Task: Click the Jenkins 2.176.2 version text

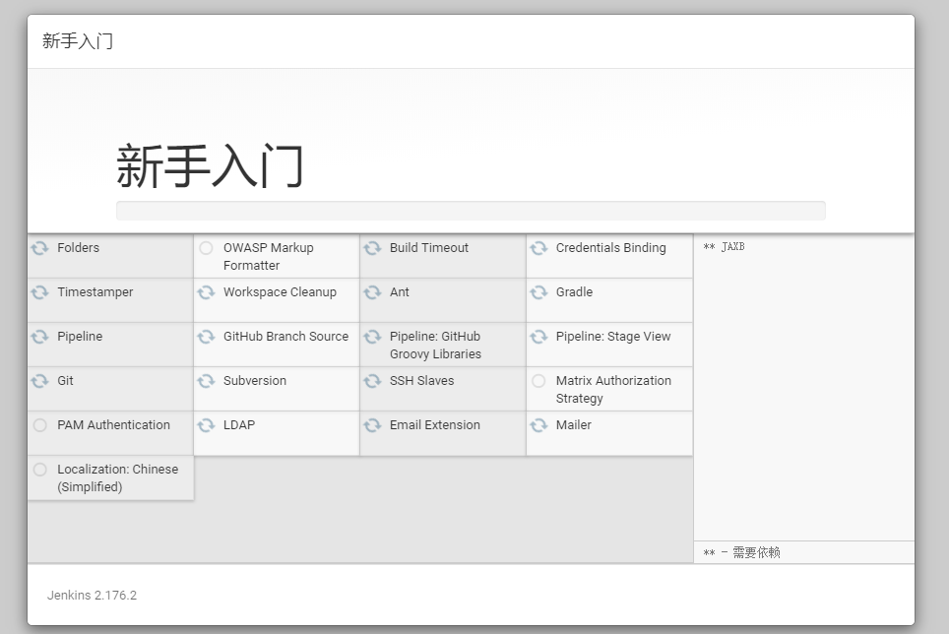Action: click(x=92, y=595)
